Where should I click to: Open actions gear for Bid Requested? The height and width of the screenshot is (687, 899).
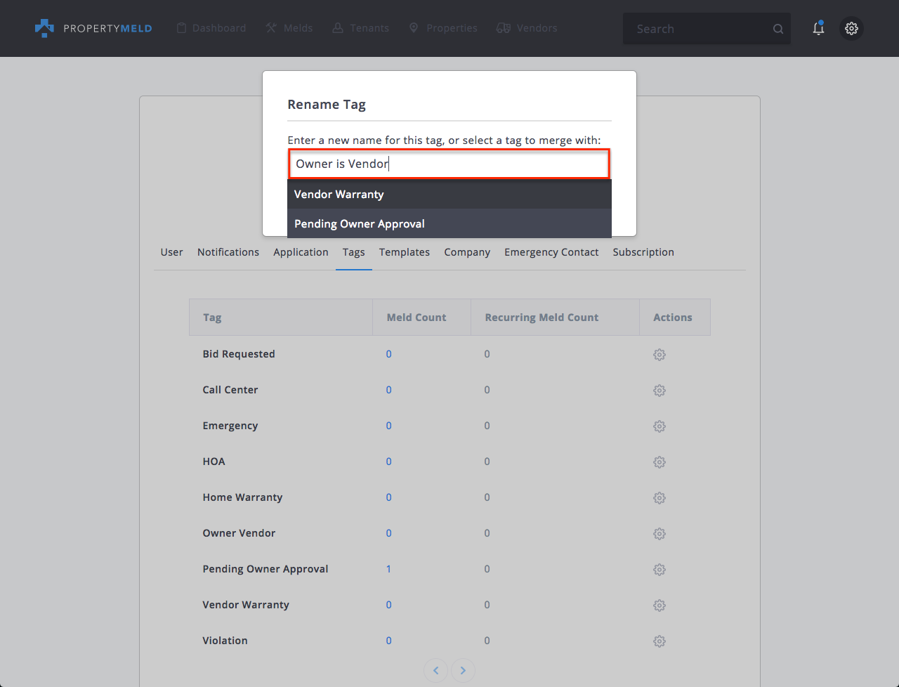660,355
